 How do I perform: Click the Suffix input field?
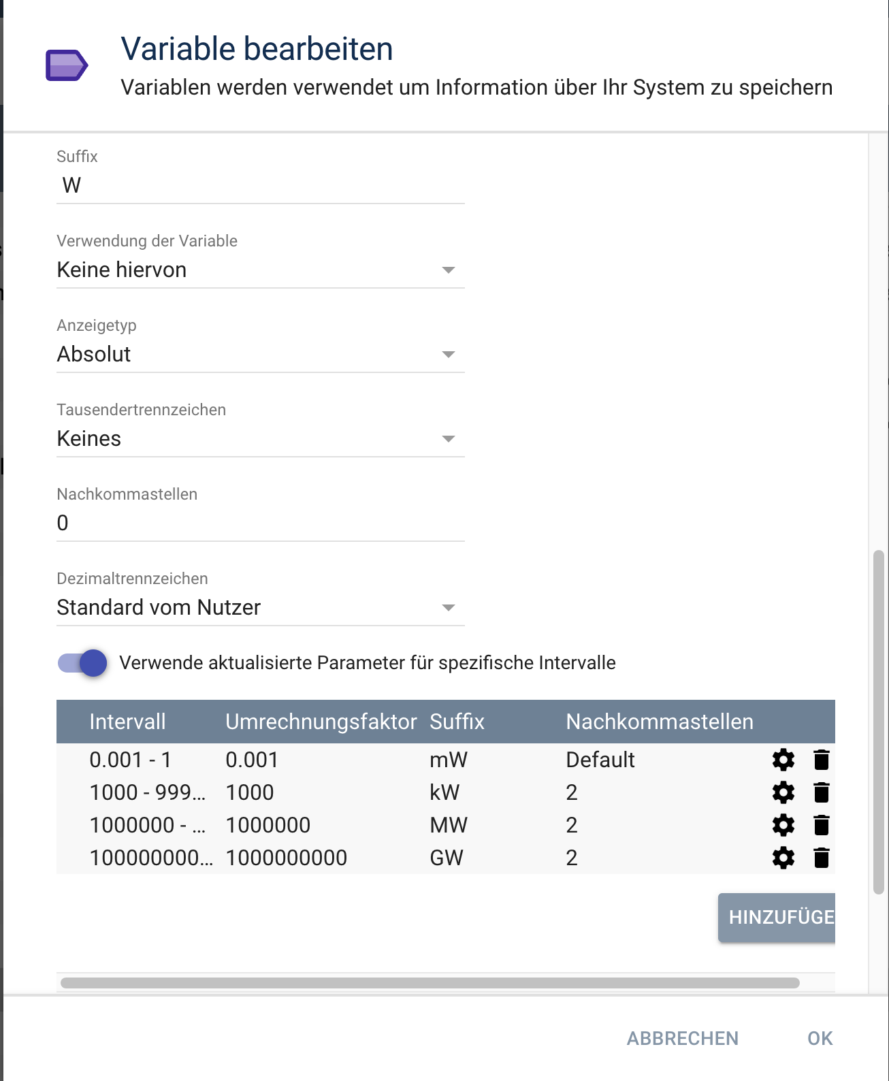coord(260,186)
